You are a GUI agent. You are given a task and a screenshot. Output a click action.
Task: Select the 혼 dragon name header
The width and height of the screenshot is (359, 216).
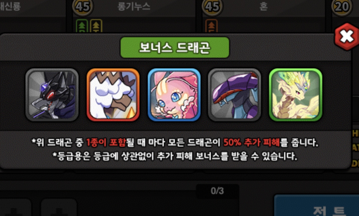point(263,7)
